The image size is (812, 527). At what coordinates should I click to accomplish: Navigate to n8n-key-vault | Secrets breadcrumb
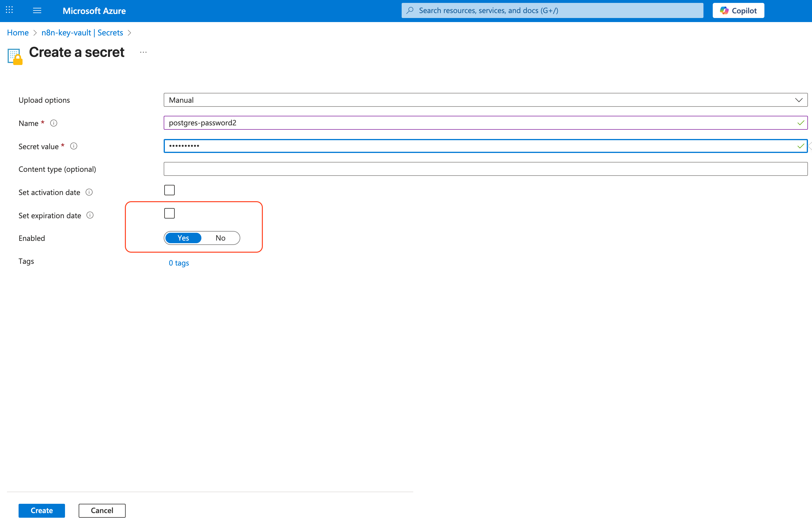click(82, 33)
